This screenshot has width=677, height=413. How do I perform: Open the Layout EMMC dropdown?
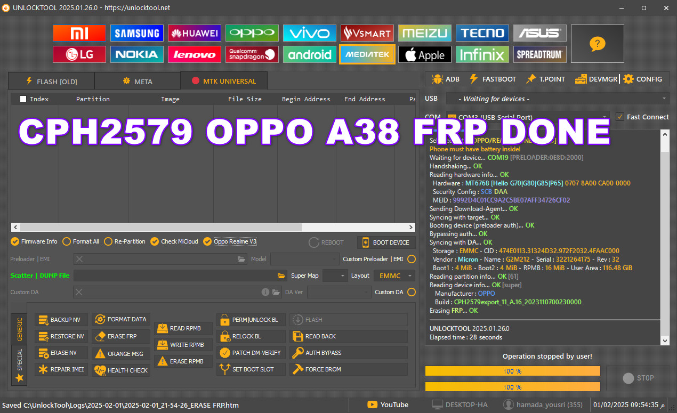click(394, 276)
